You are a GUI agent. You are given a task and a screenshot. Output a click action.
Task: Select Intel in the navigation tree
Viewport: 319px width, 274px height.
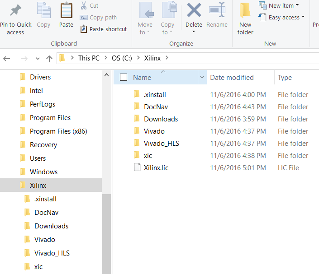click(36, 91)
